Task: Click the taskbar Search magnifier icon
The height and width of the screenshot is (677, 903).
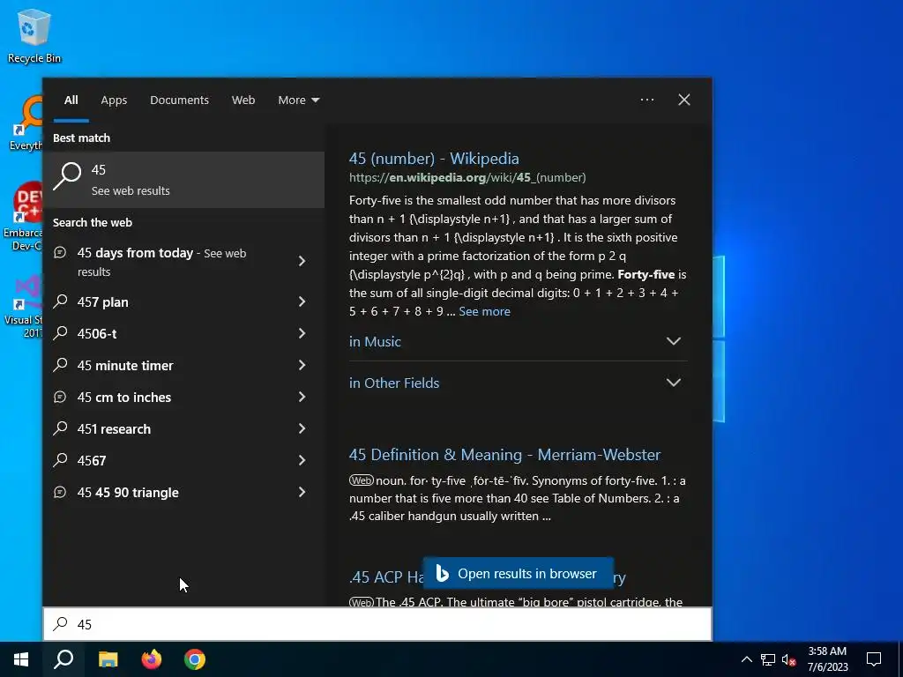Action: pyautogui.click(x=63, y=659)
